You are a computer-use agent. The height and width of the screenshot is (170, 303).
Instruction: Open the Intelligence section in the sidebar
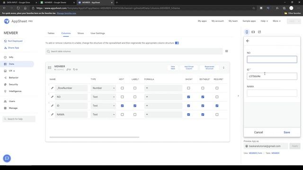(15, 91)
